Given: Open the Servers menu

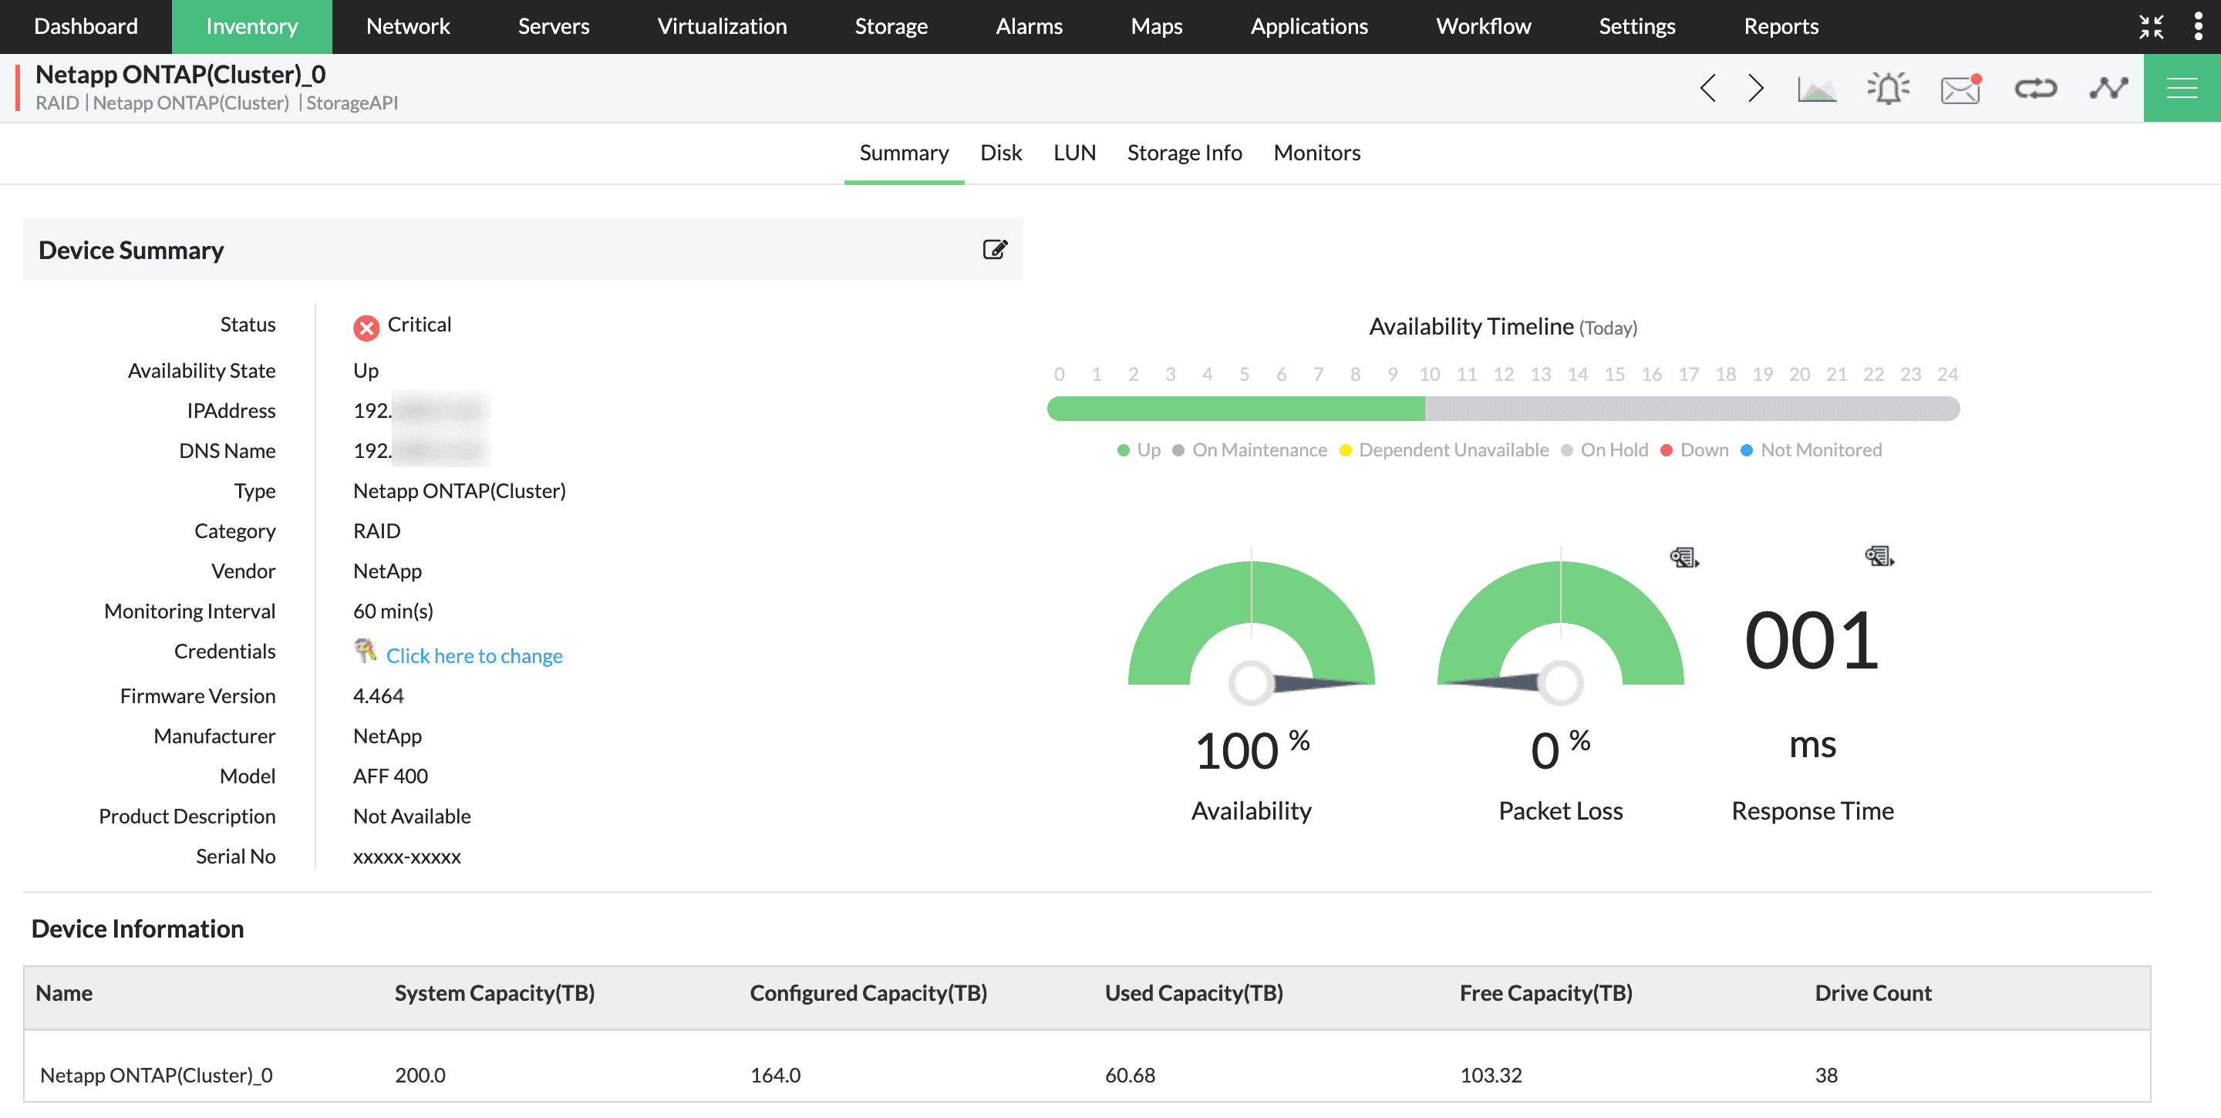Looking at the screenshot, I should [554, 27].
